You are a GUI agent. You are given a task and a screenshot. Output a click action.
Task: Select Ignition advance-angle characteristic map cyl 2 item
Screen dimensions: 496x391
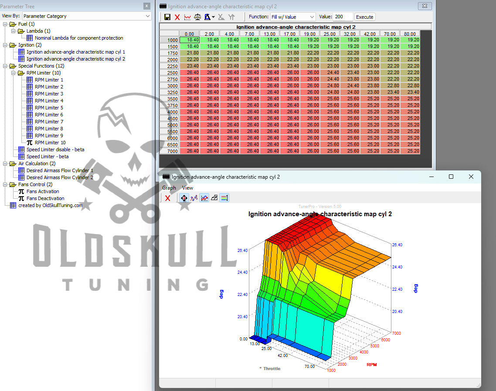(76, 59)
